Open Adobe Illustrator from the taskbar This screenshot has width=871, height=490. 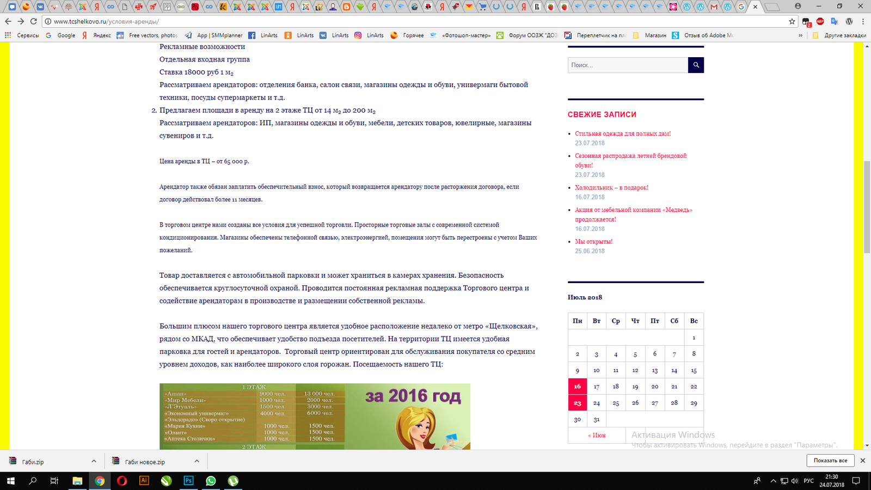coord(144,481)
